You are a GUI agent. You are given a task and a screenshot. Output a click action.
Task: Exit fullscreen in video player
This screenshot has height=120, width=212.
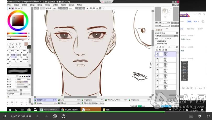(x=208, y=116)
